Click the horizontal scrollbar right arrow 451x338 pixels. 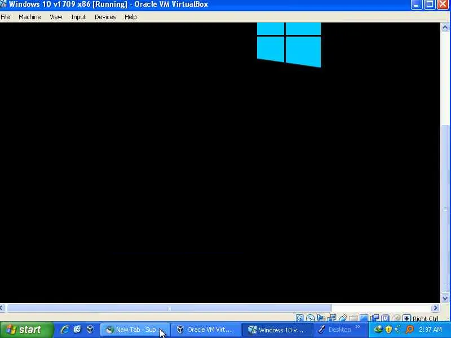(435, 308)
